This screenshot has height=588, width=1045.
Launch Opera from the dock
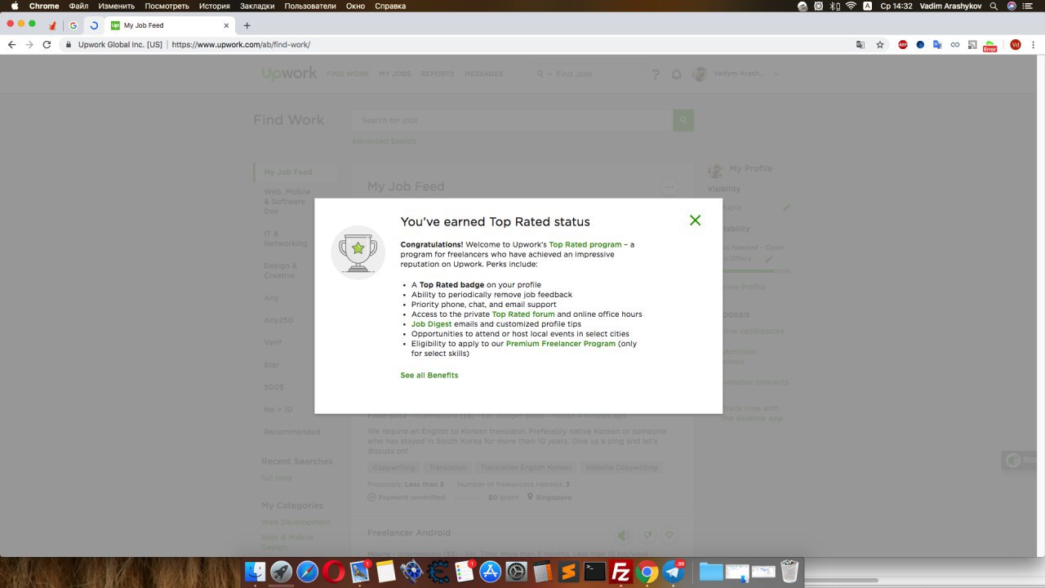pyautogui.click(x=333, y=572)
